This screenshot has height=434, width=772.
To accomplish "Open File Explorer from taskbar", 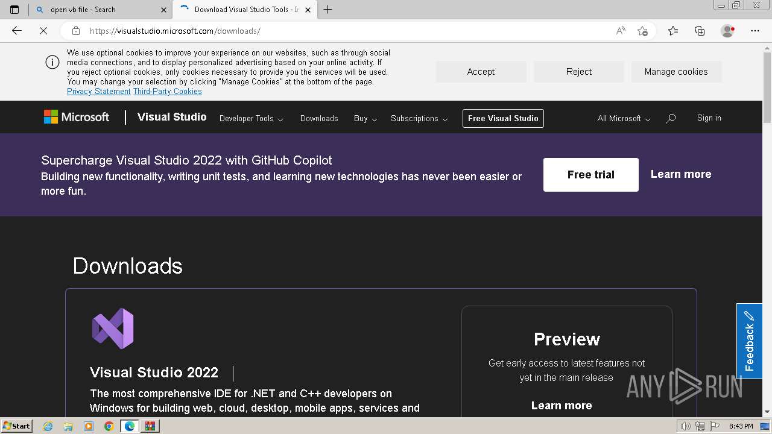I will (x=68, y=426).
